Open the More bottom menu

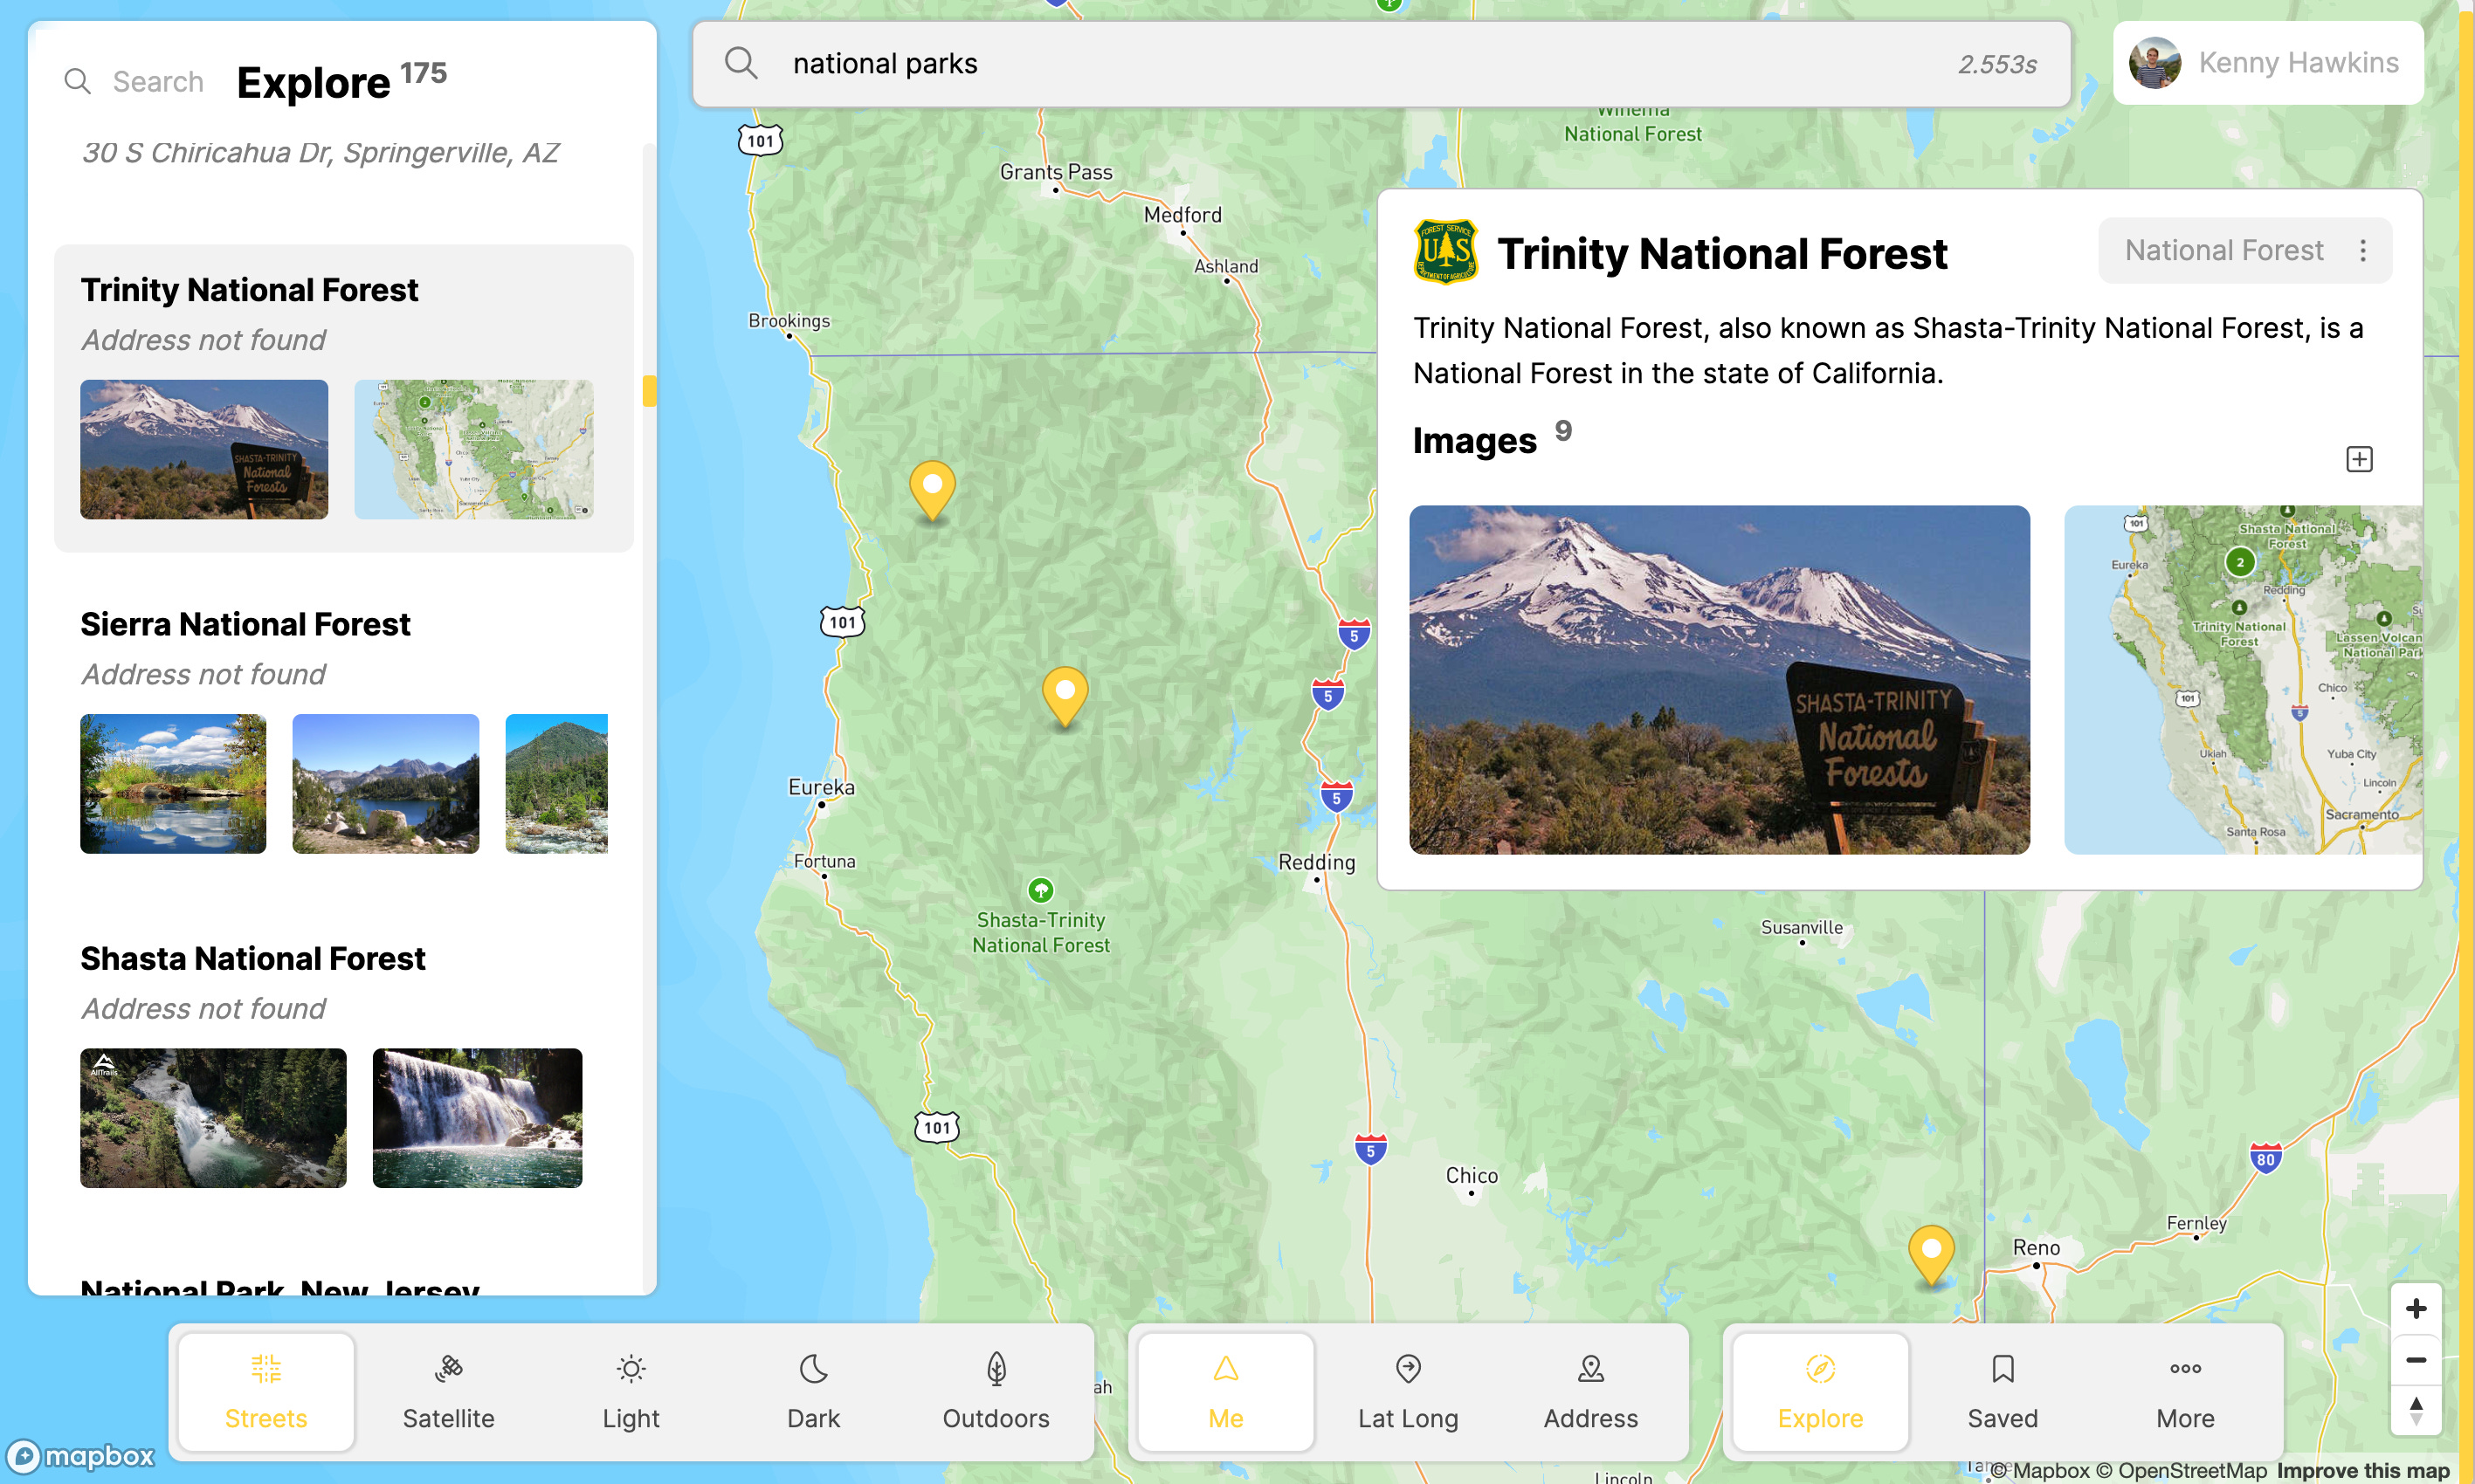tap(2185, 1391)
